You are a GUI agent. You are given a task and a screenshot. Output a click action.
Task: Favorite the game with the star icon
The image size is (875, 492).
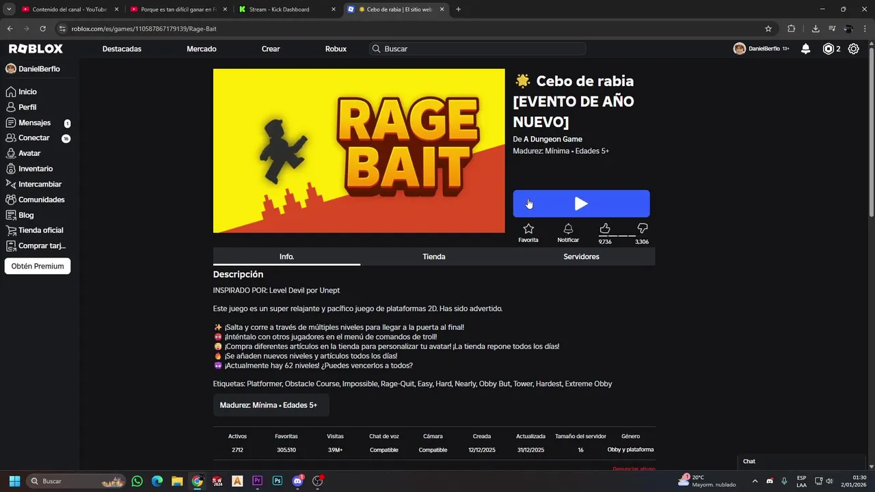pos(528,229)
